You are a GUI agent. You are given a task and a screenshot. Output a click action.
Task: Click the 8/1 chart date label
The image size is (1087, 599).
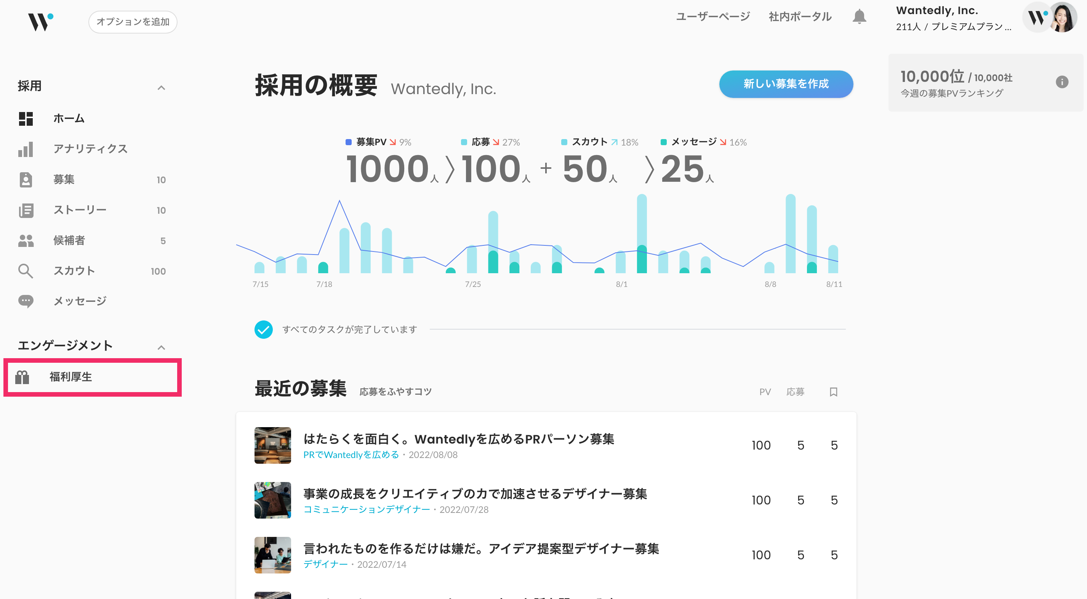tap(621, 284)
